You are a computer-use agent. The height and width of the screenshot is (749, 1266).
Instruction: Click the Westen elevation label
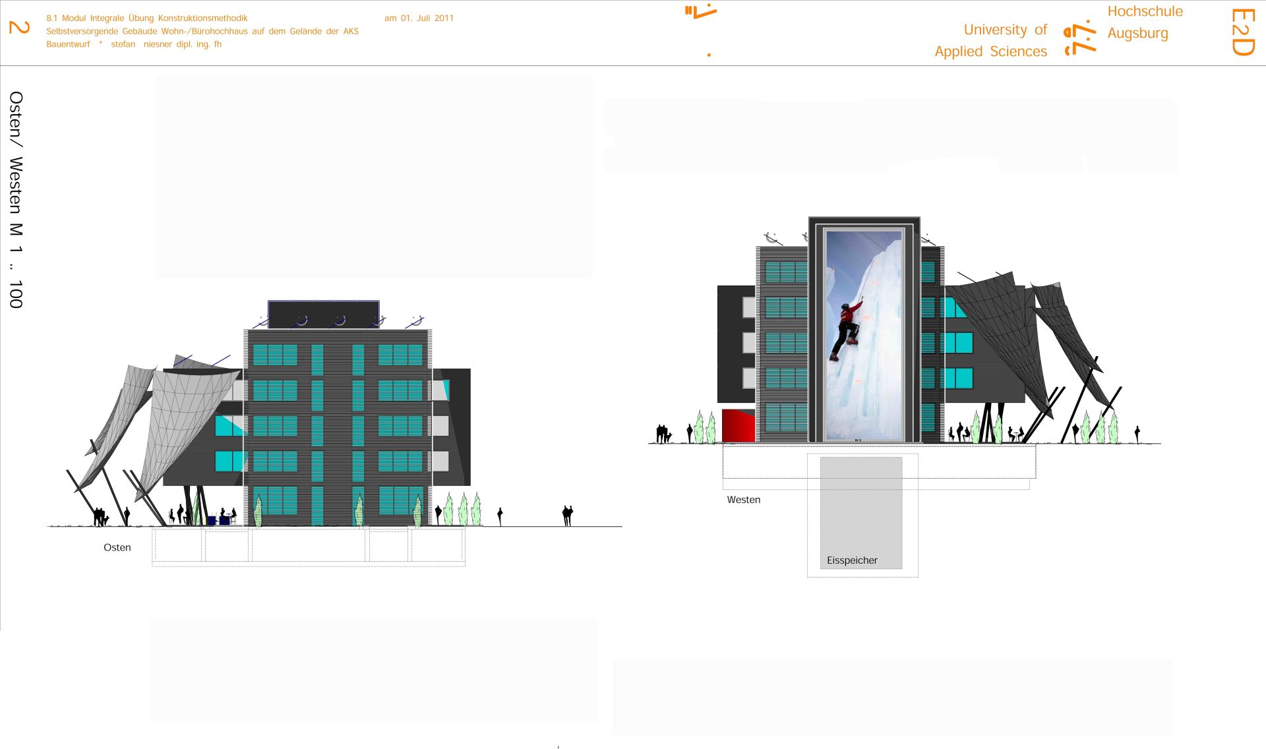click(743, 500)
